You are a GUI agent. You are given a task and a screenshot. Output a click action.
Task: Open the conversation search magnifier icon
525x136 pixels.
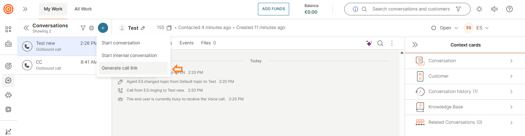click(x=380, y=43)
